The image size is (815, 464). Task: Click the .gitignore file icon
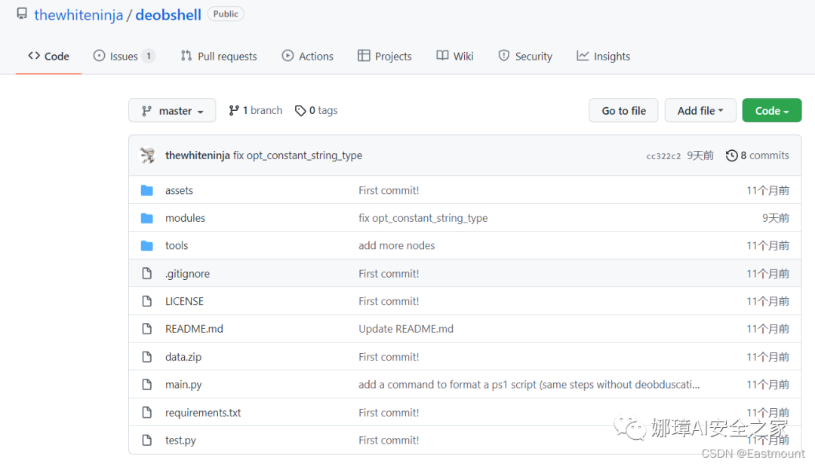point(147,273)
